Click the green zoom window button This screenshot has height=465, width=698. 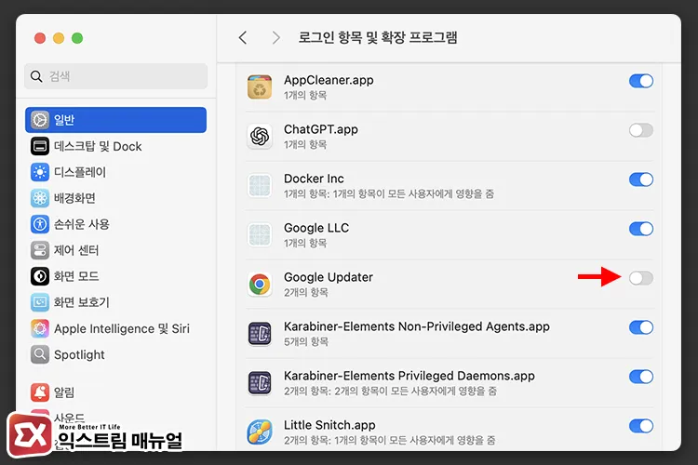point(77,38)
